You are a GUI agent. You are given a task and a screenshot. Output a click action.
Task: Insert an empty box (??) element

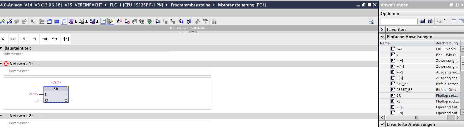24,39
